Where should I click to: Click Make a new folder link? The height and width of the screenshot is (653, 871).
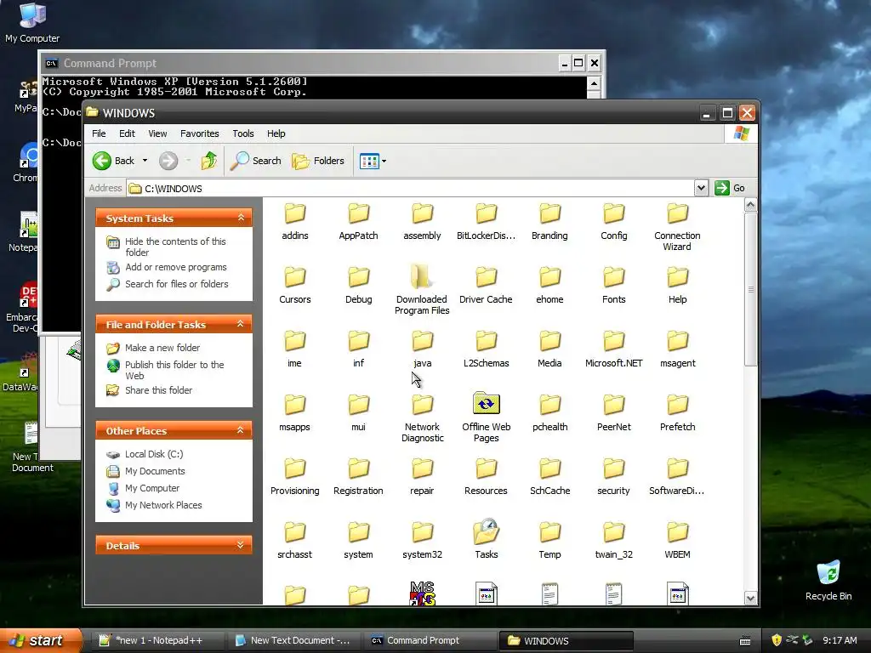coord(162,348)
